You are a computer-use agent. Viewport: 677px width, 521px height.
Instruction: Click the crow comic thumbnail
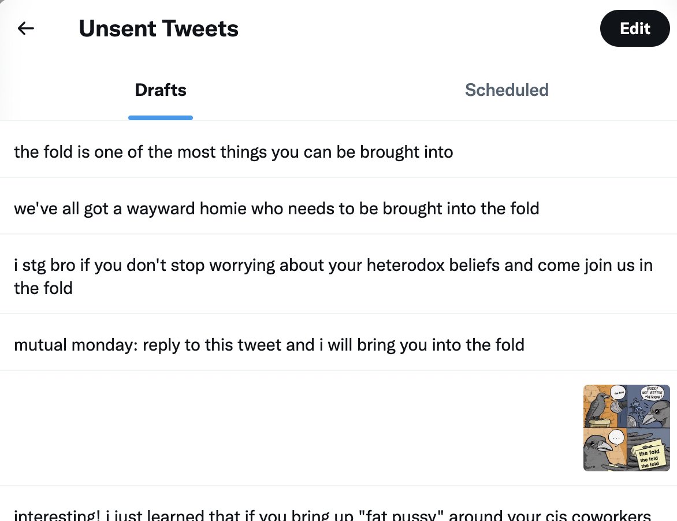click(627, 428)
